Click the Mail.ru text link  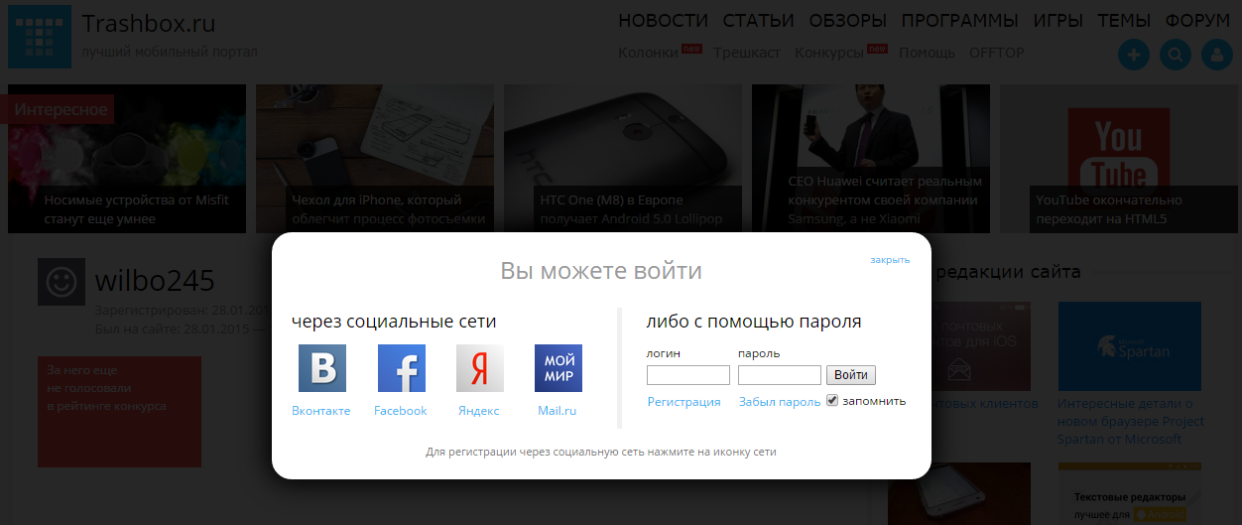tap(558, 411)
